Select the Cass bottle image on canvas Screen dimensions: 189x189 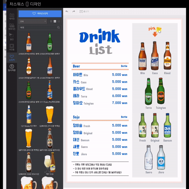pyautogui.click(x=155, y=56)
